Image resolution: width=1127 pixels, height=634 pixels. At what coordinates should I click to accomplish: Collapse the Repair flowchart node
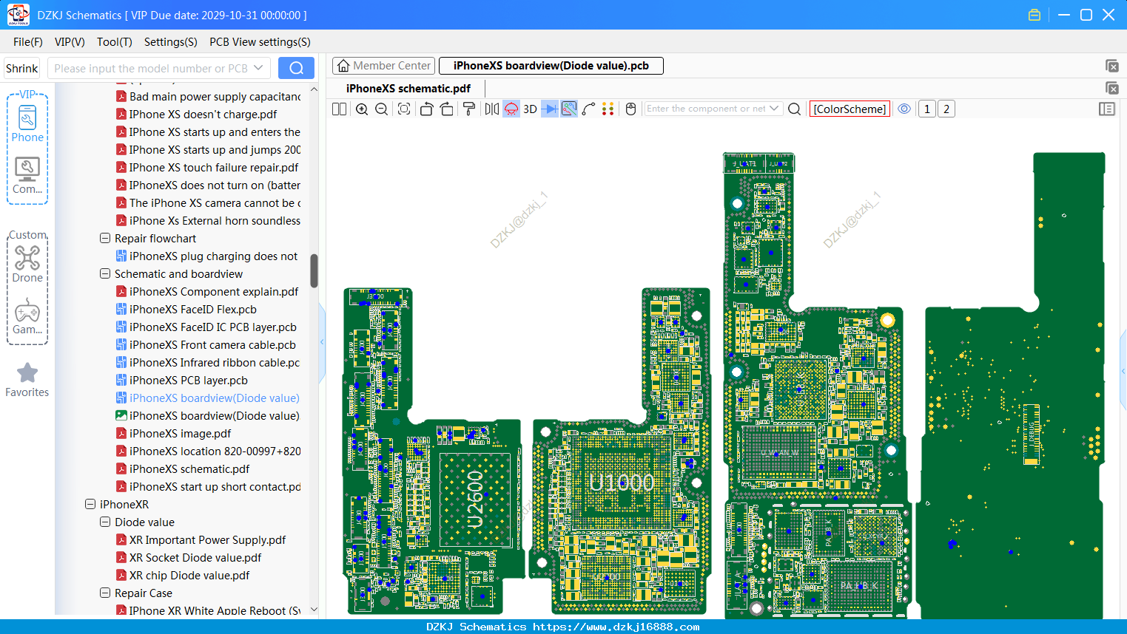click(x=105, y=239)
